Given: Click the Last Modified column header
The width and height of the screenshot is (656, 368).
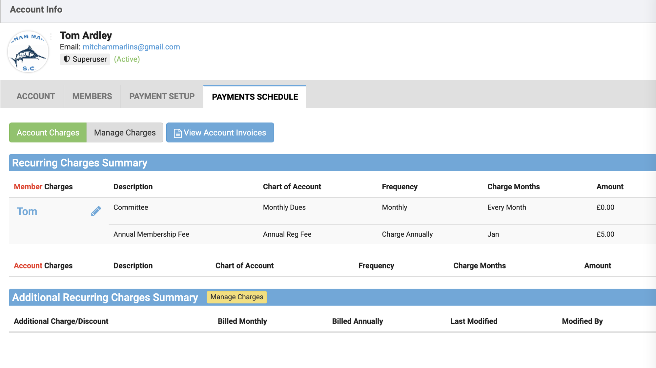Looking at the screenshot, I should pyautogui.click(x=474, y=321).
